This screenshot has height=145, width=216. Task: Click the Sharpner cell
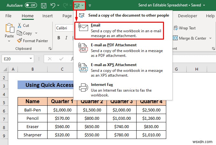tap(33, 135)
